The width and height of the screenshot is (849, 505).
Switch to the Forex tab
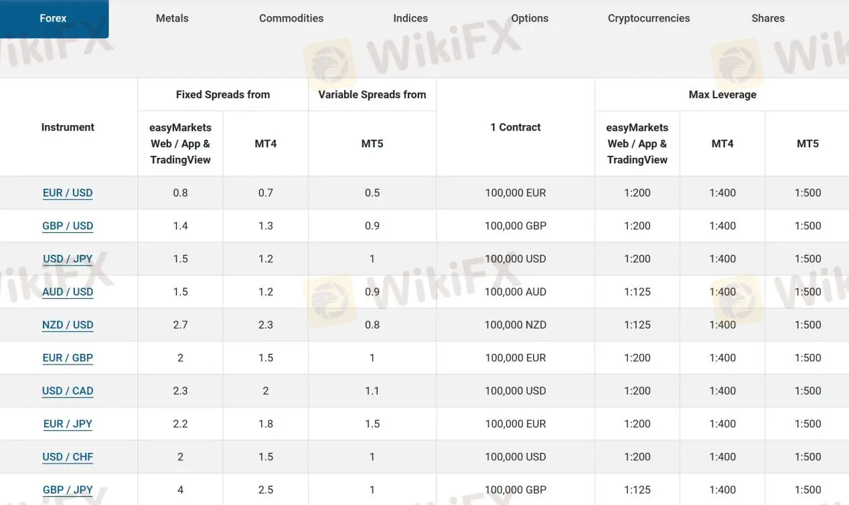(x=54, y=19)
